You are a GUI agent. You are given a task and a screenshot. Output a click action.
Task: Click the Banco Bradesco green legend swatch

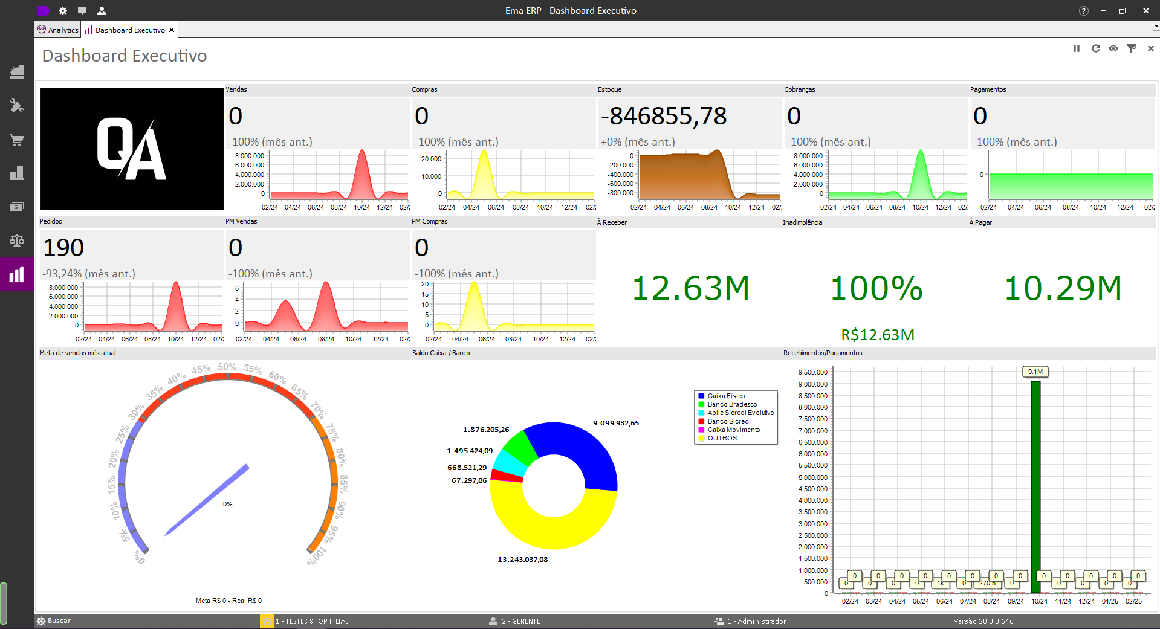coord(701,404)
